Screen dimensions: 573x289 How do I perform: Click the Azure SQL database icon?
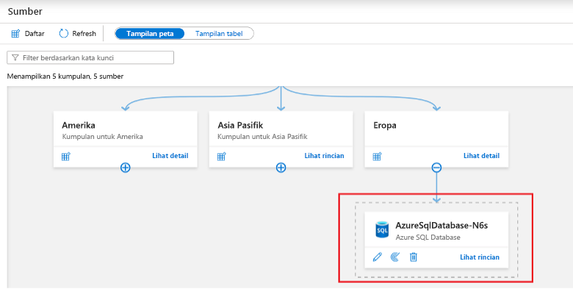(x=382, y=229)
